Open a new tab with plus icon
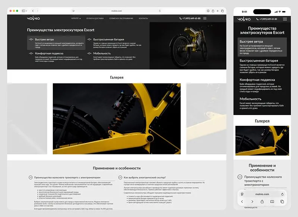298x217 pixels. click(x=218, y=11)
